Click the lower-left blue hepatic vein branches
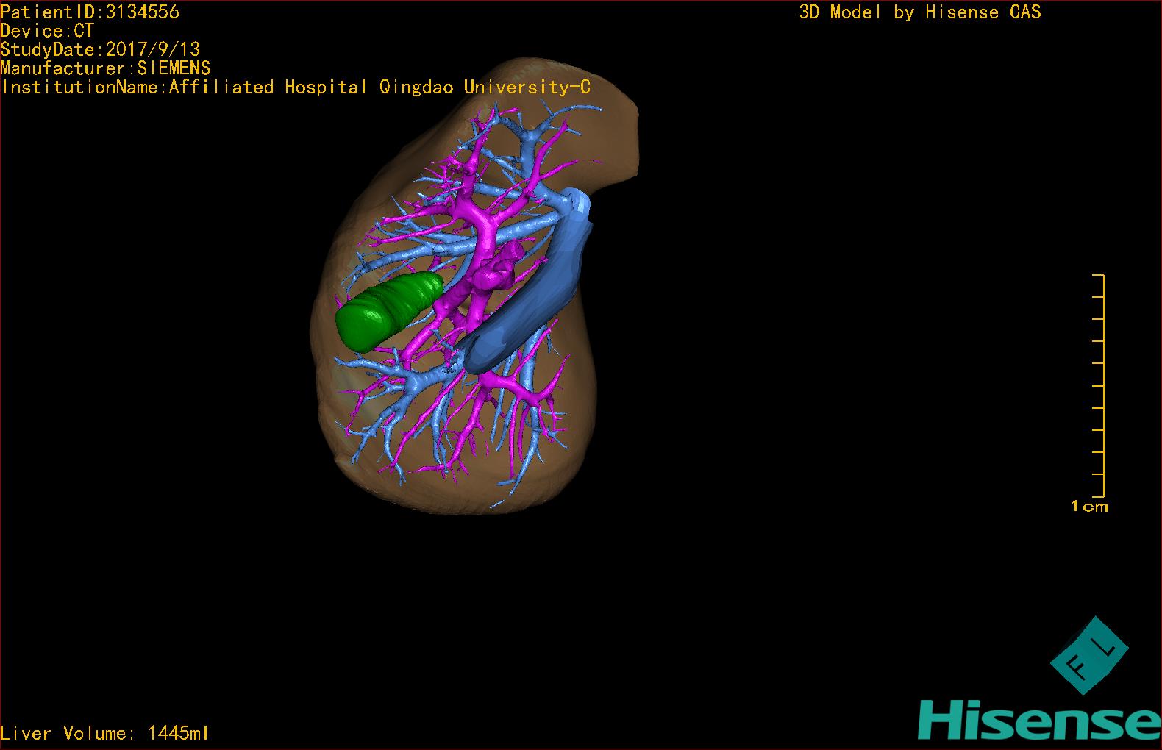 [397, 412]
